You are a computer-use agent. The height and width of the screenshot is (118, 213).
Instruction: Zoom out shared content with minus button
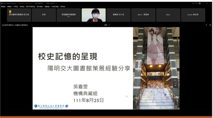pos(102,25)
